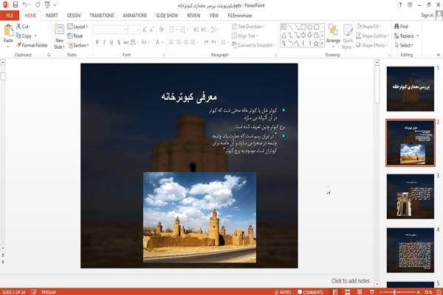The width and height of the screenshot is (443, 295).
Task: Switch to the SLIDE SHOW tab
Action: click(167, 16)
